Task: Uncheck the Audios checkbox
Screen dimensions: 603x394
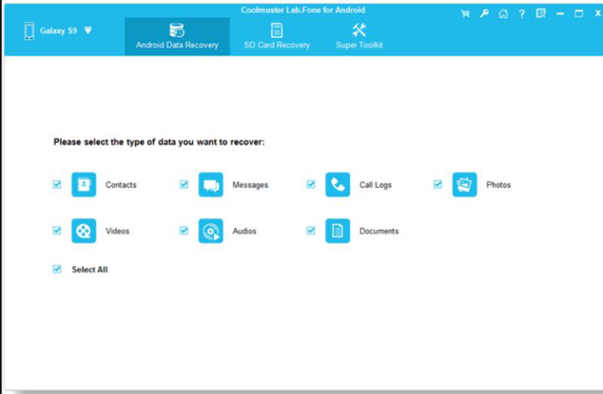Action: click(x=184, y=230)
